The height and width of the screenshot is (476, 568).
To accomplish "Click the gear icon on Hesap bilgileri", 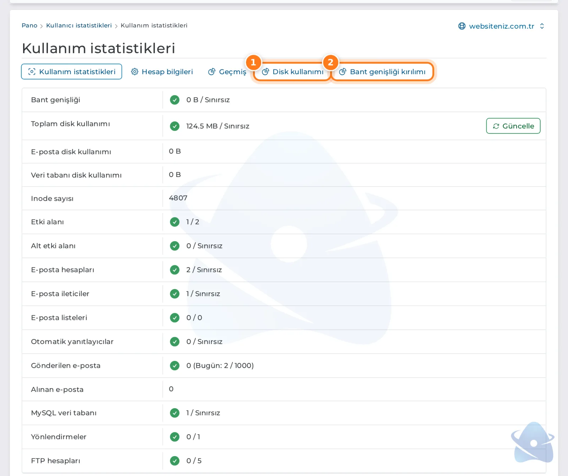I will pyautogui.click(x=135, y=72).
